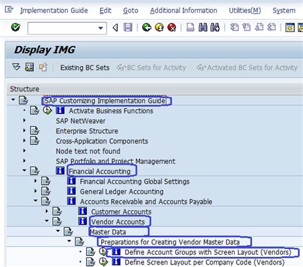The width and height of the screenshot is (303, 267).
Task: Click the Find binoculars icon
Action: (203, 28)
